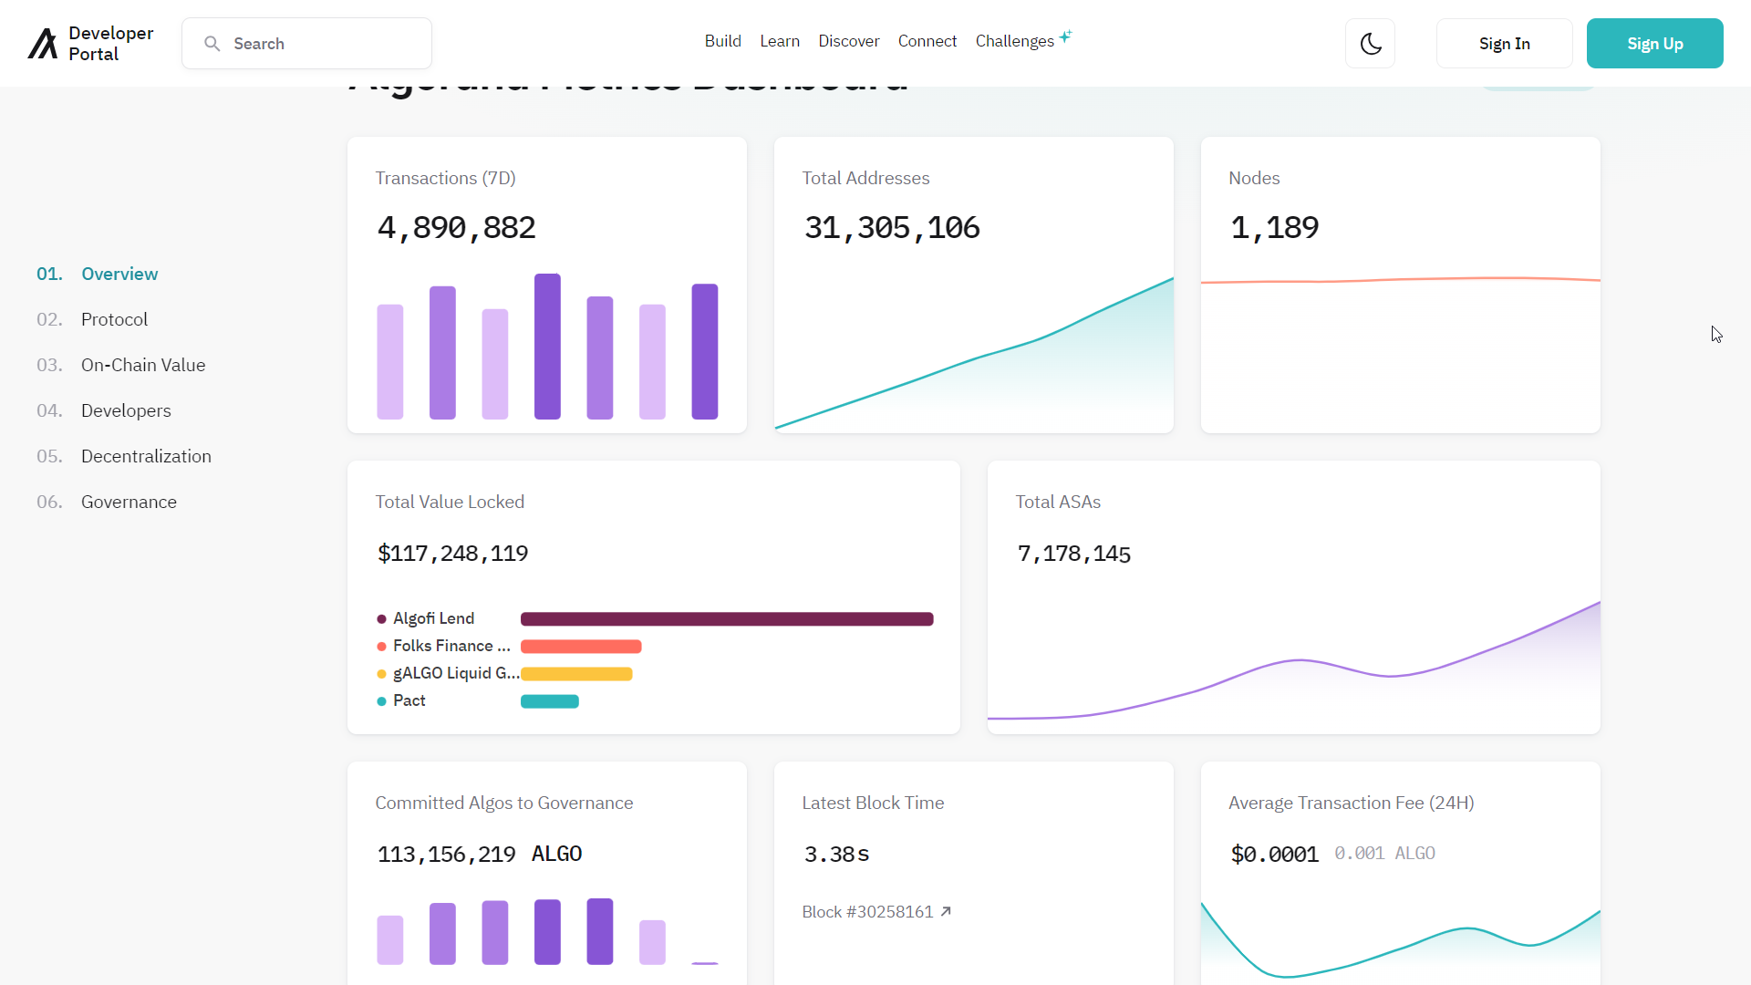Toggle dark mode with moon icon
Screen dimensions: 1751x985
pyautogui.click(x=1370, y=44)
